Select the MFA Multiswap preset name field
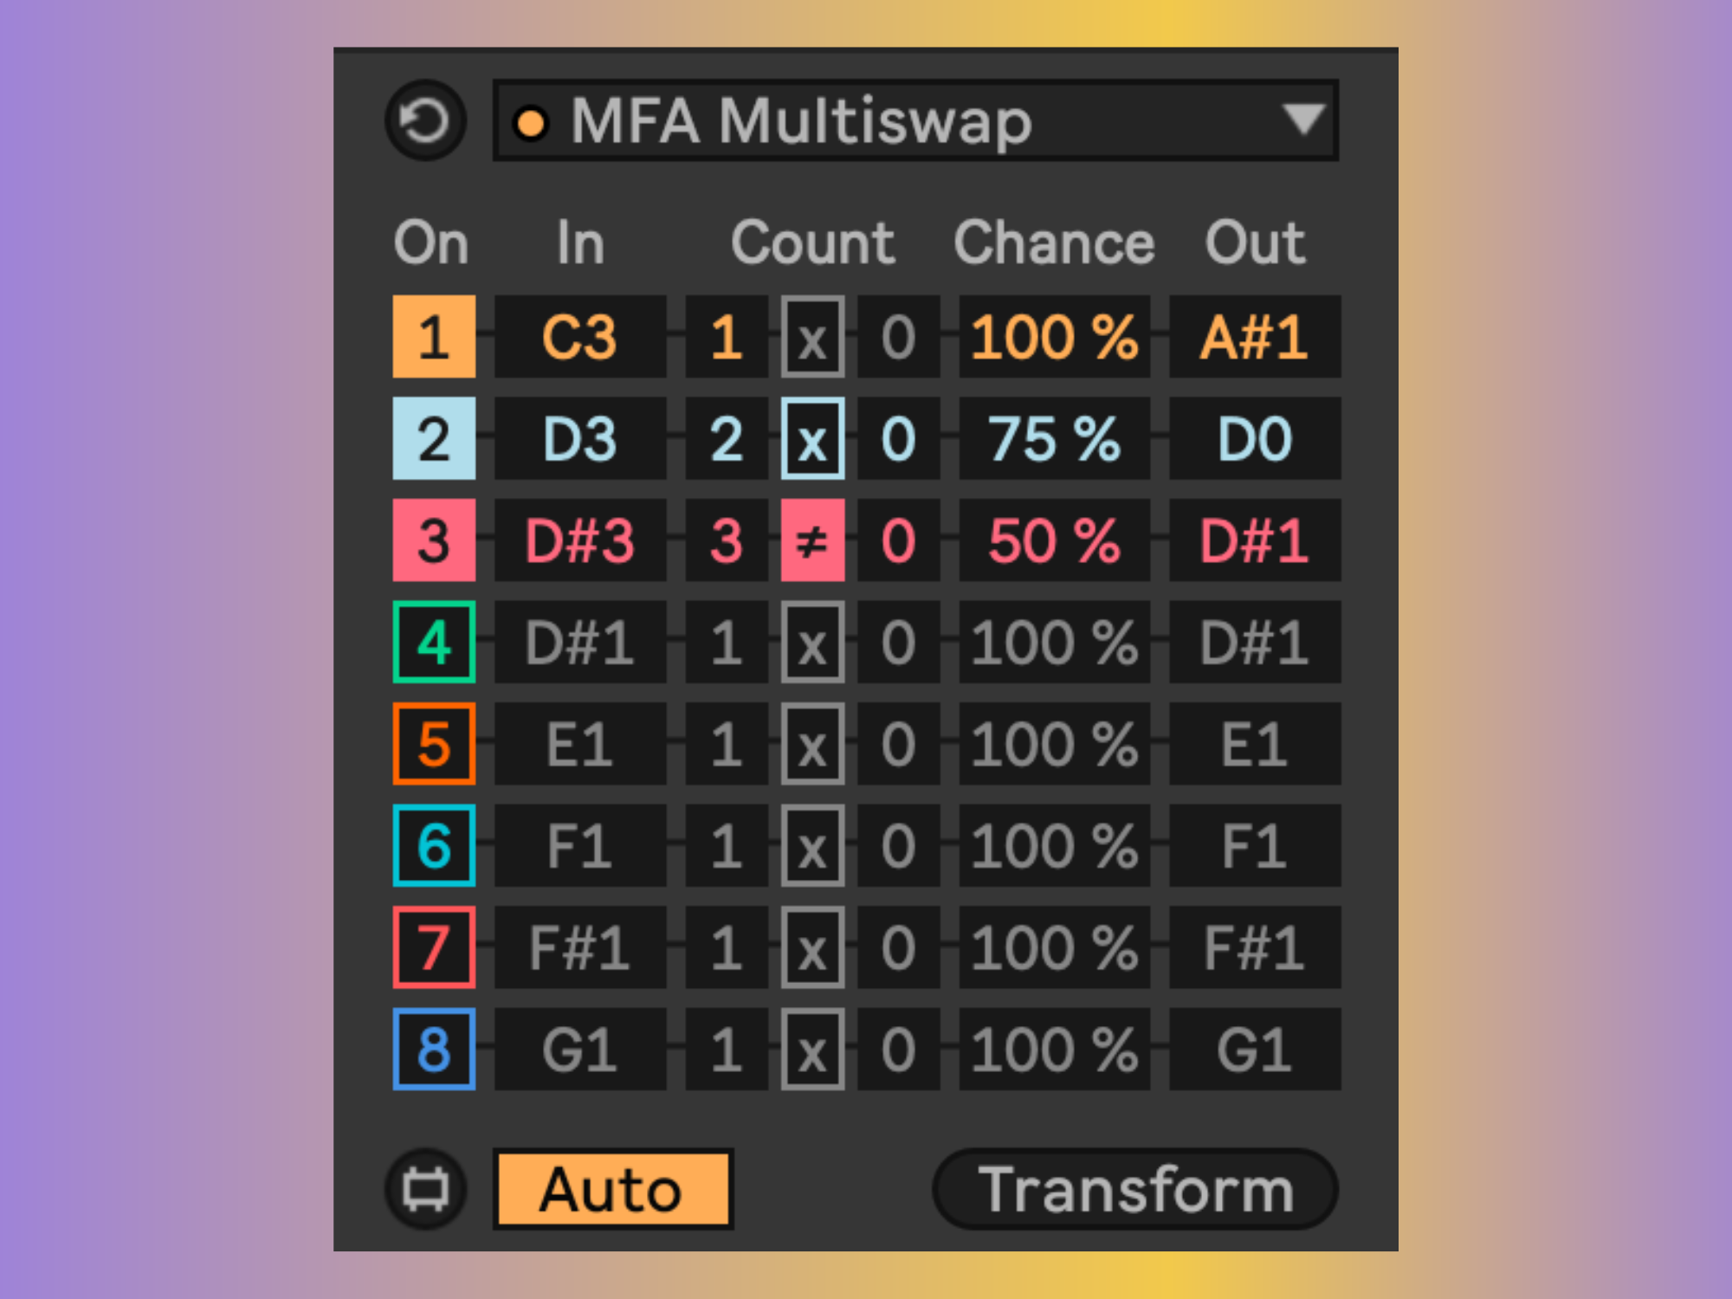This screenshot has width=1732, height=1299. 915,120
